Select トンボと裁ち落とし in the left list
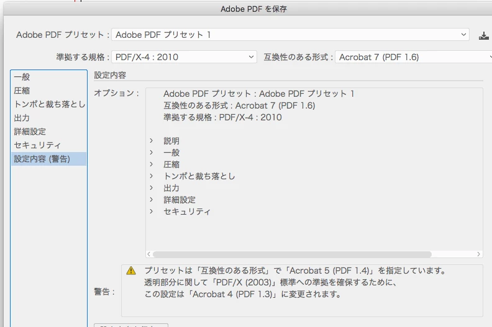Image resolution: width=492 pixels, height=327 pixels. [x=48, y=104]
